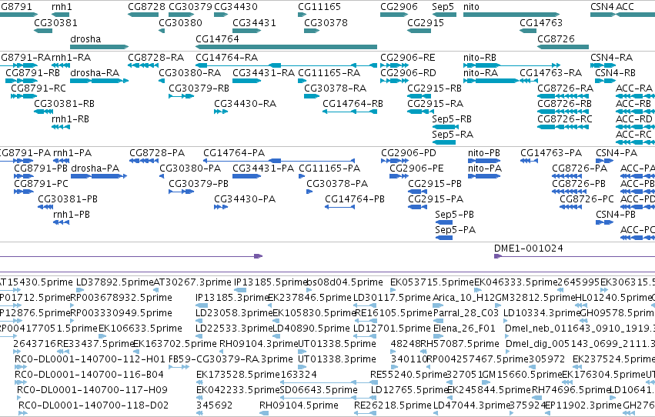The image size is (655, 417).
Task: Select the "CG8791-RC" transcript label
Action: 38,88
